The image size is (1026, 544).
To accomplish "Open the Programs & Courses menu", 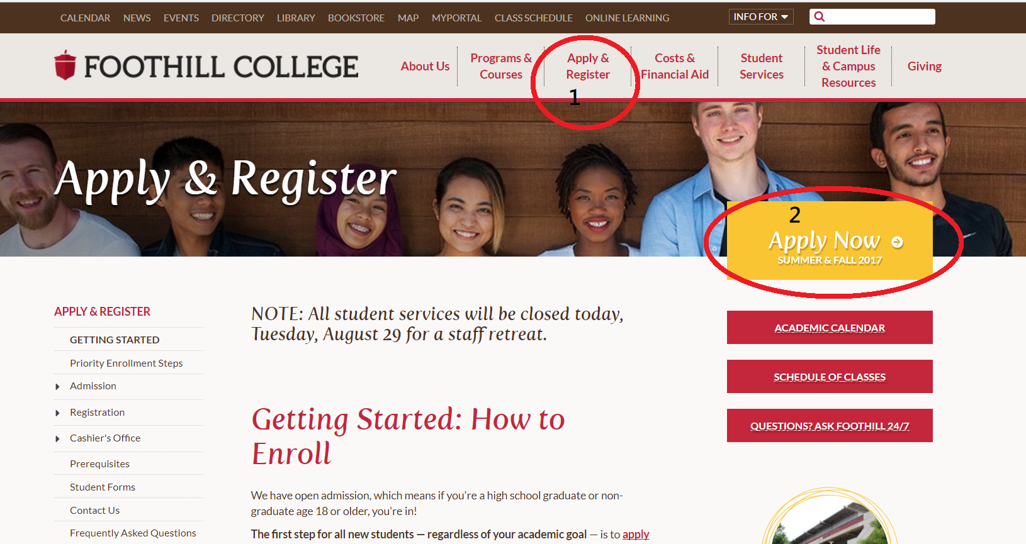I will [501, 66].
